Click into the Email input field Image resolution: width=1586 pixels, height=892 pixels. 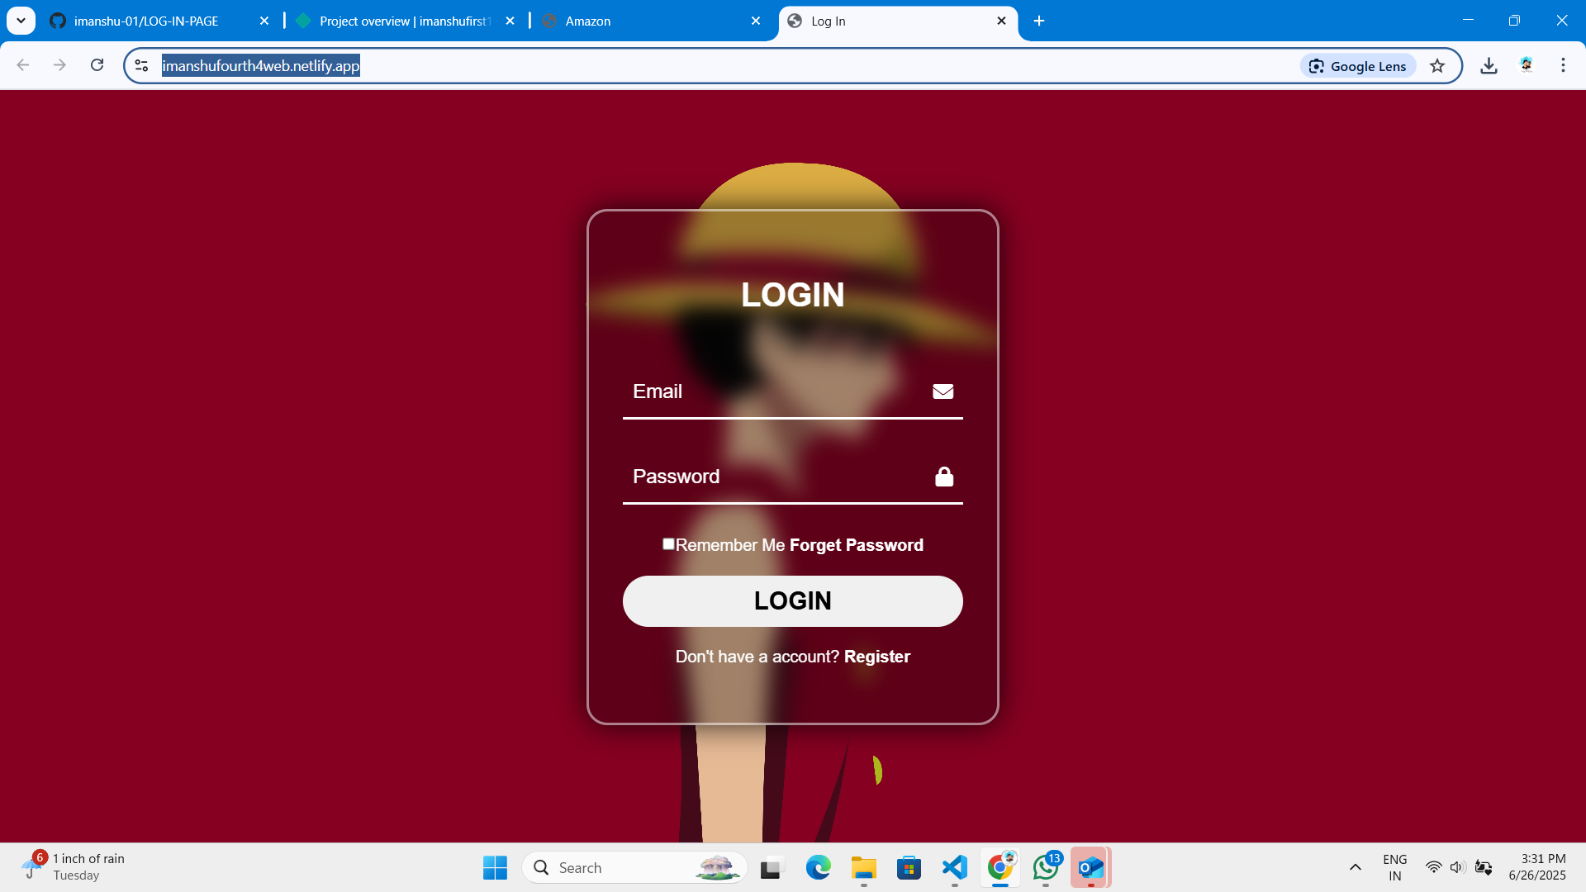(792, 391)
